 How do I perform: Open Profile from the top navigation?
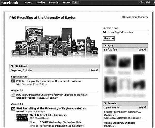tap(41, 3)
